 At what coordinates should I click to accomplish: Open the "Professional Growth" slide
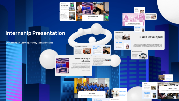pos(139,55)
